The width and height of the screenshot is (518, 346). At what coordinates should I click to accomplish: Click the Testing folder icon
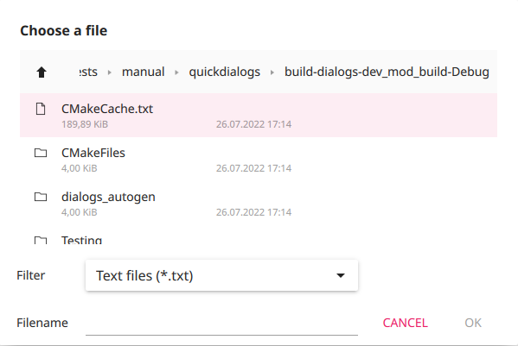[41, 240]
